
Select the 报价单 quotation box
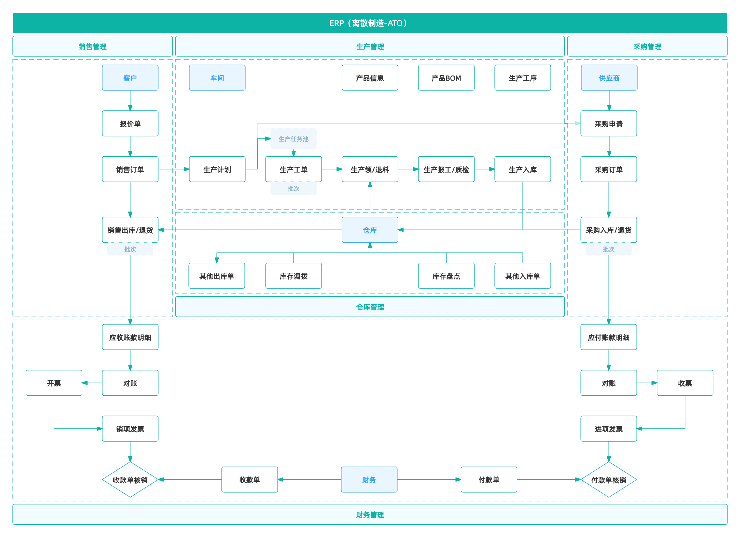pos(130,124)
